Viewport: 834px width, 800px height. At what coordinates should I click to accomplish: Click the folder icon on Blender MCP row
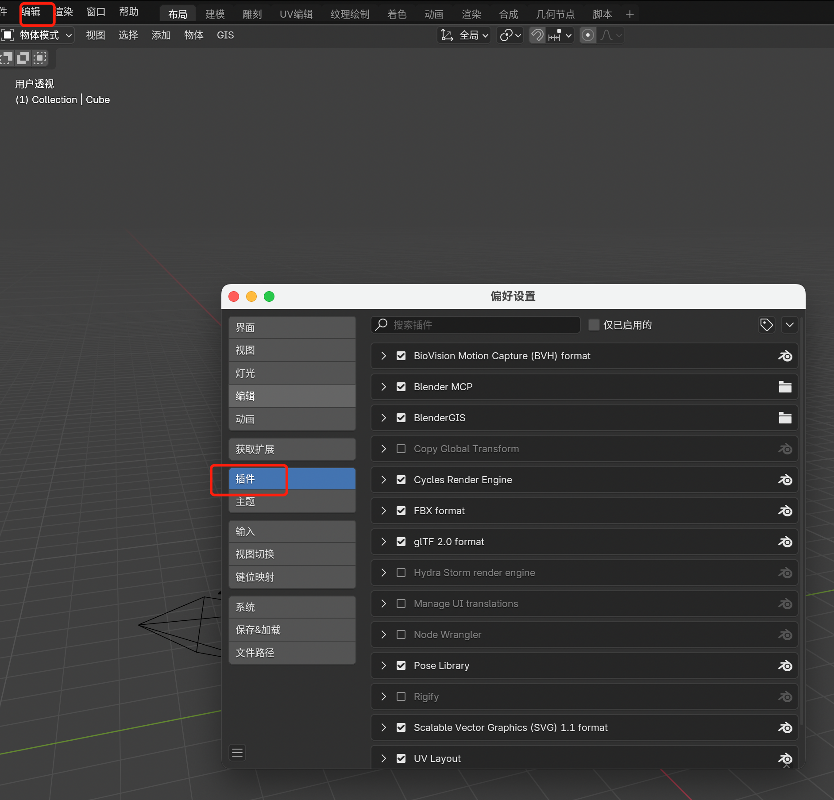(785, 387)
